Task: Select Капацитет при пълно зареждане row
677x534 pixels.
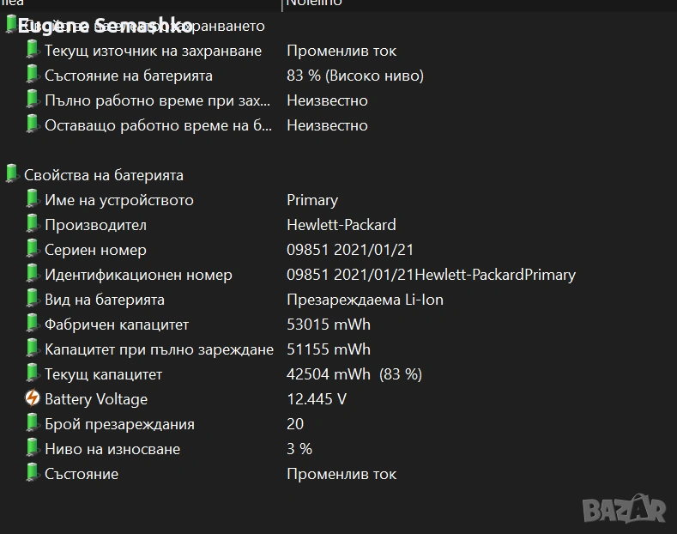Action: click(x=159, y=349)
